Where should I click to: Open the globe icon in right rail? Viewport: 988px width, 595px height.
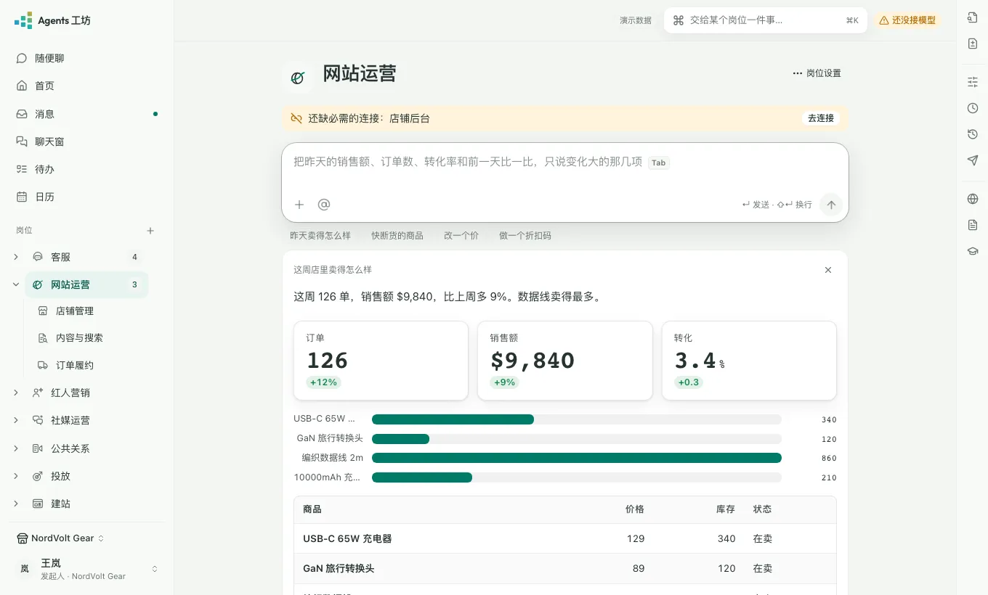click(973, 199)
